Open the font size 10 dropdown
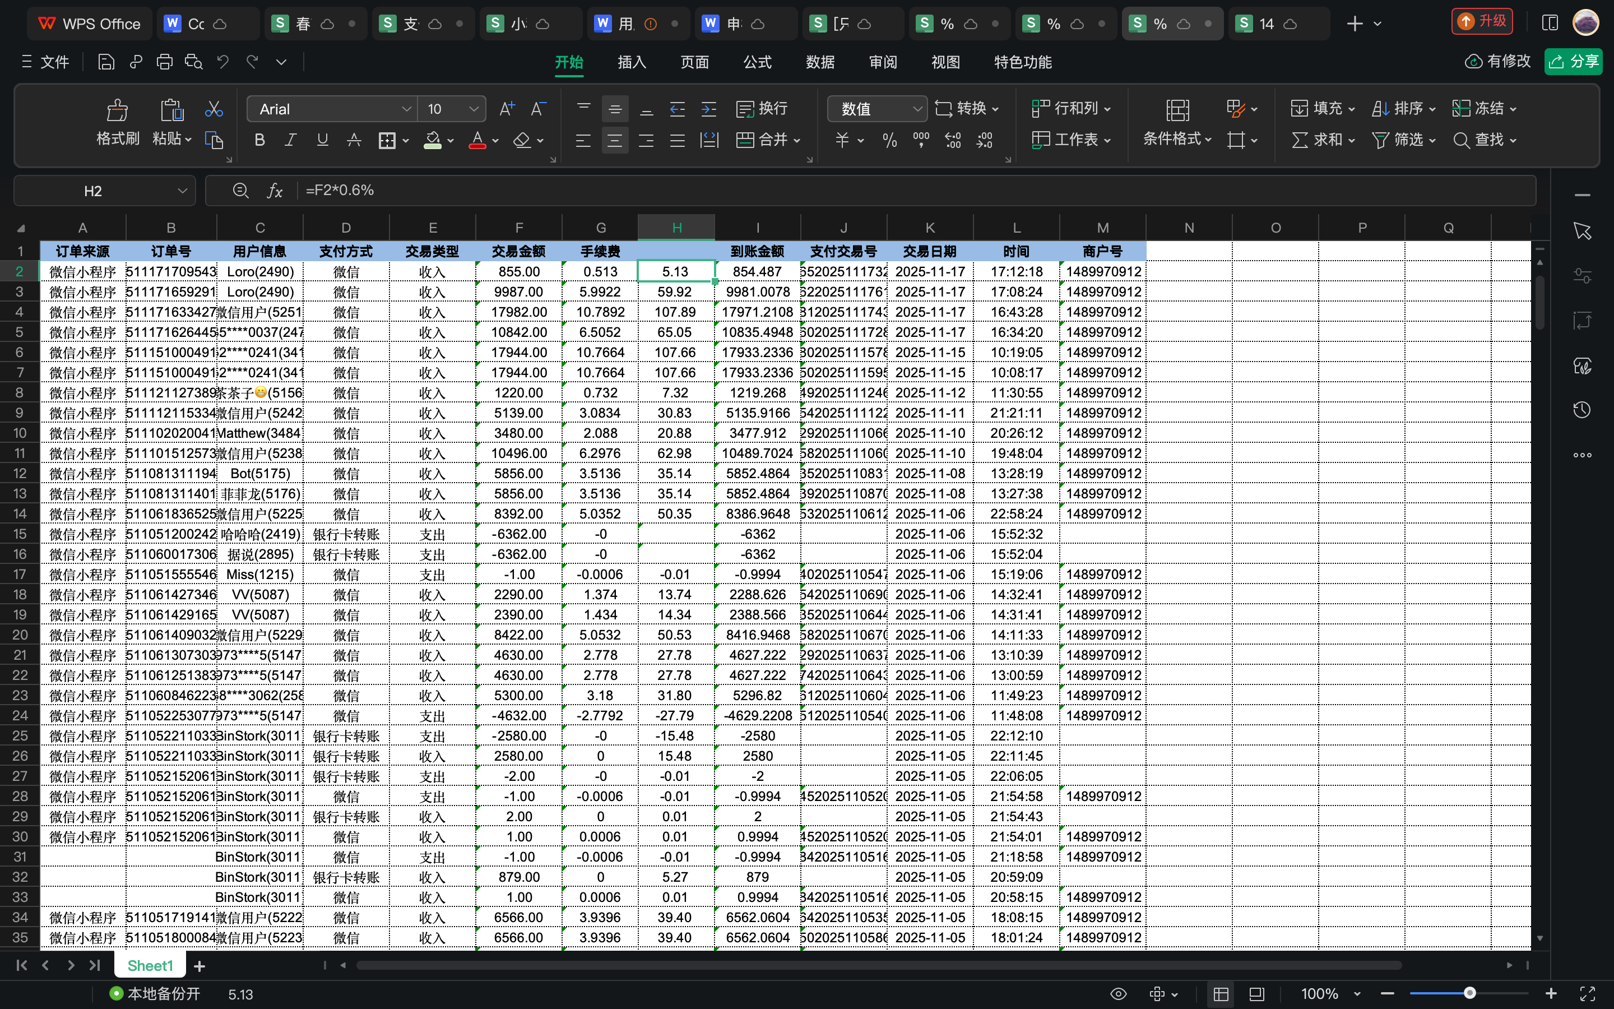 point(474,109)
